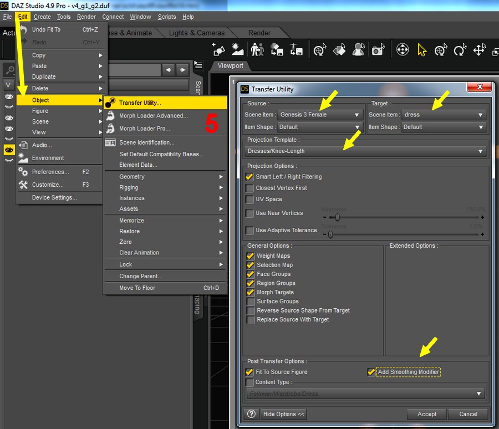The width and height of the screenshot is (499, 429).
Task: Click the Hide Options << button
Action: 283,414
